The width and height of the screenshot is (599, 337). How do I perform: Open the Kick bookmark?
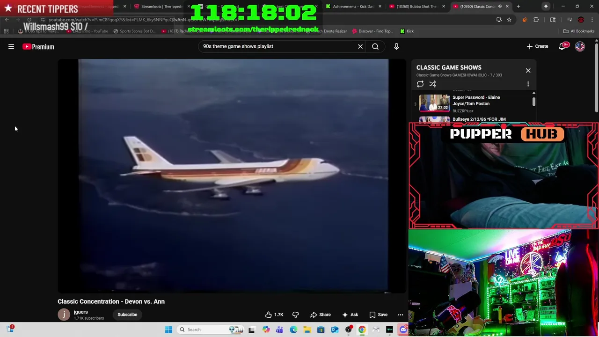coord(406,31)
